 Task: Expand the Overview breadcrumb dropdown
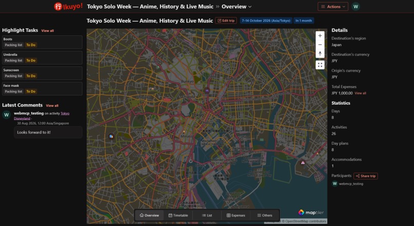pyautogui.click(x=236, y=7)
